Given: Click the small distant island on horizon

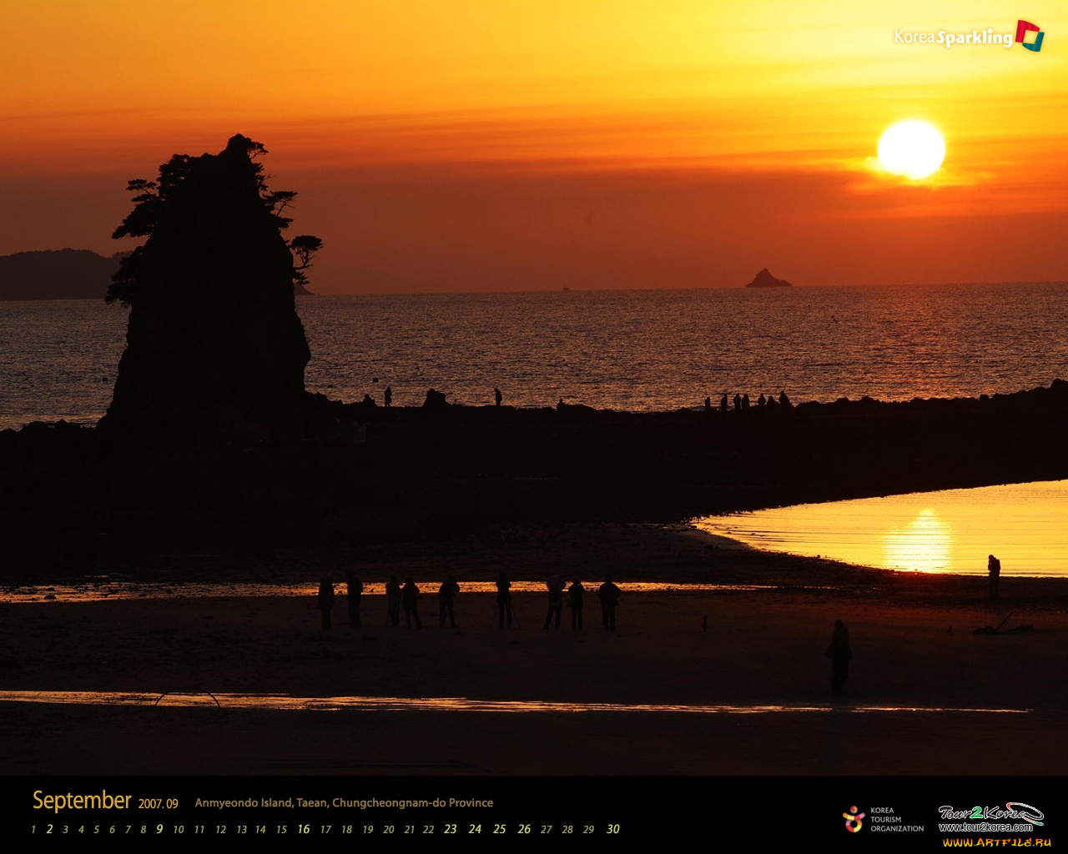Looking at the screenshot, I should click(767, 279).
